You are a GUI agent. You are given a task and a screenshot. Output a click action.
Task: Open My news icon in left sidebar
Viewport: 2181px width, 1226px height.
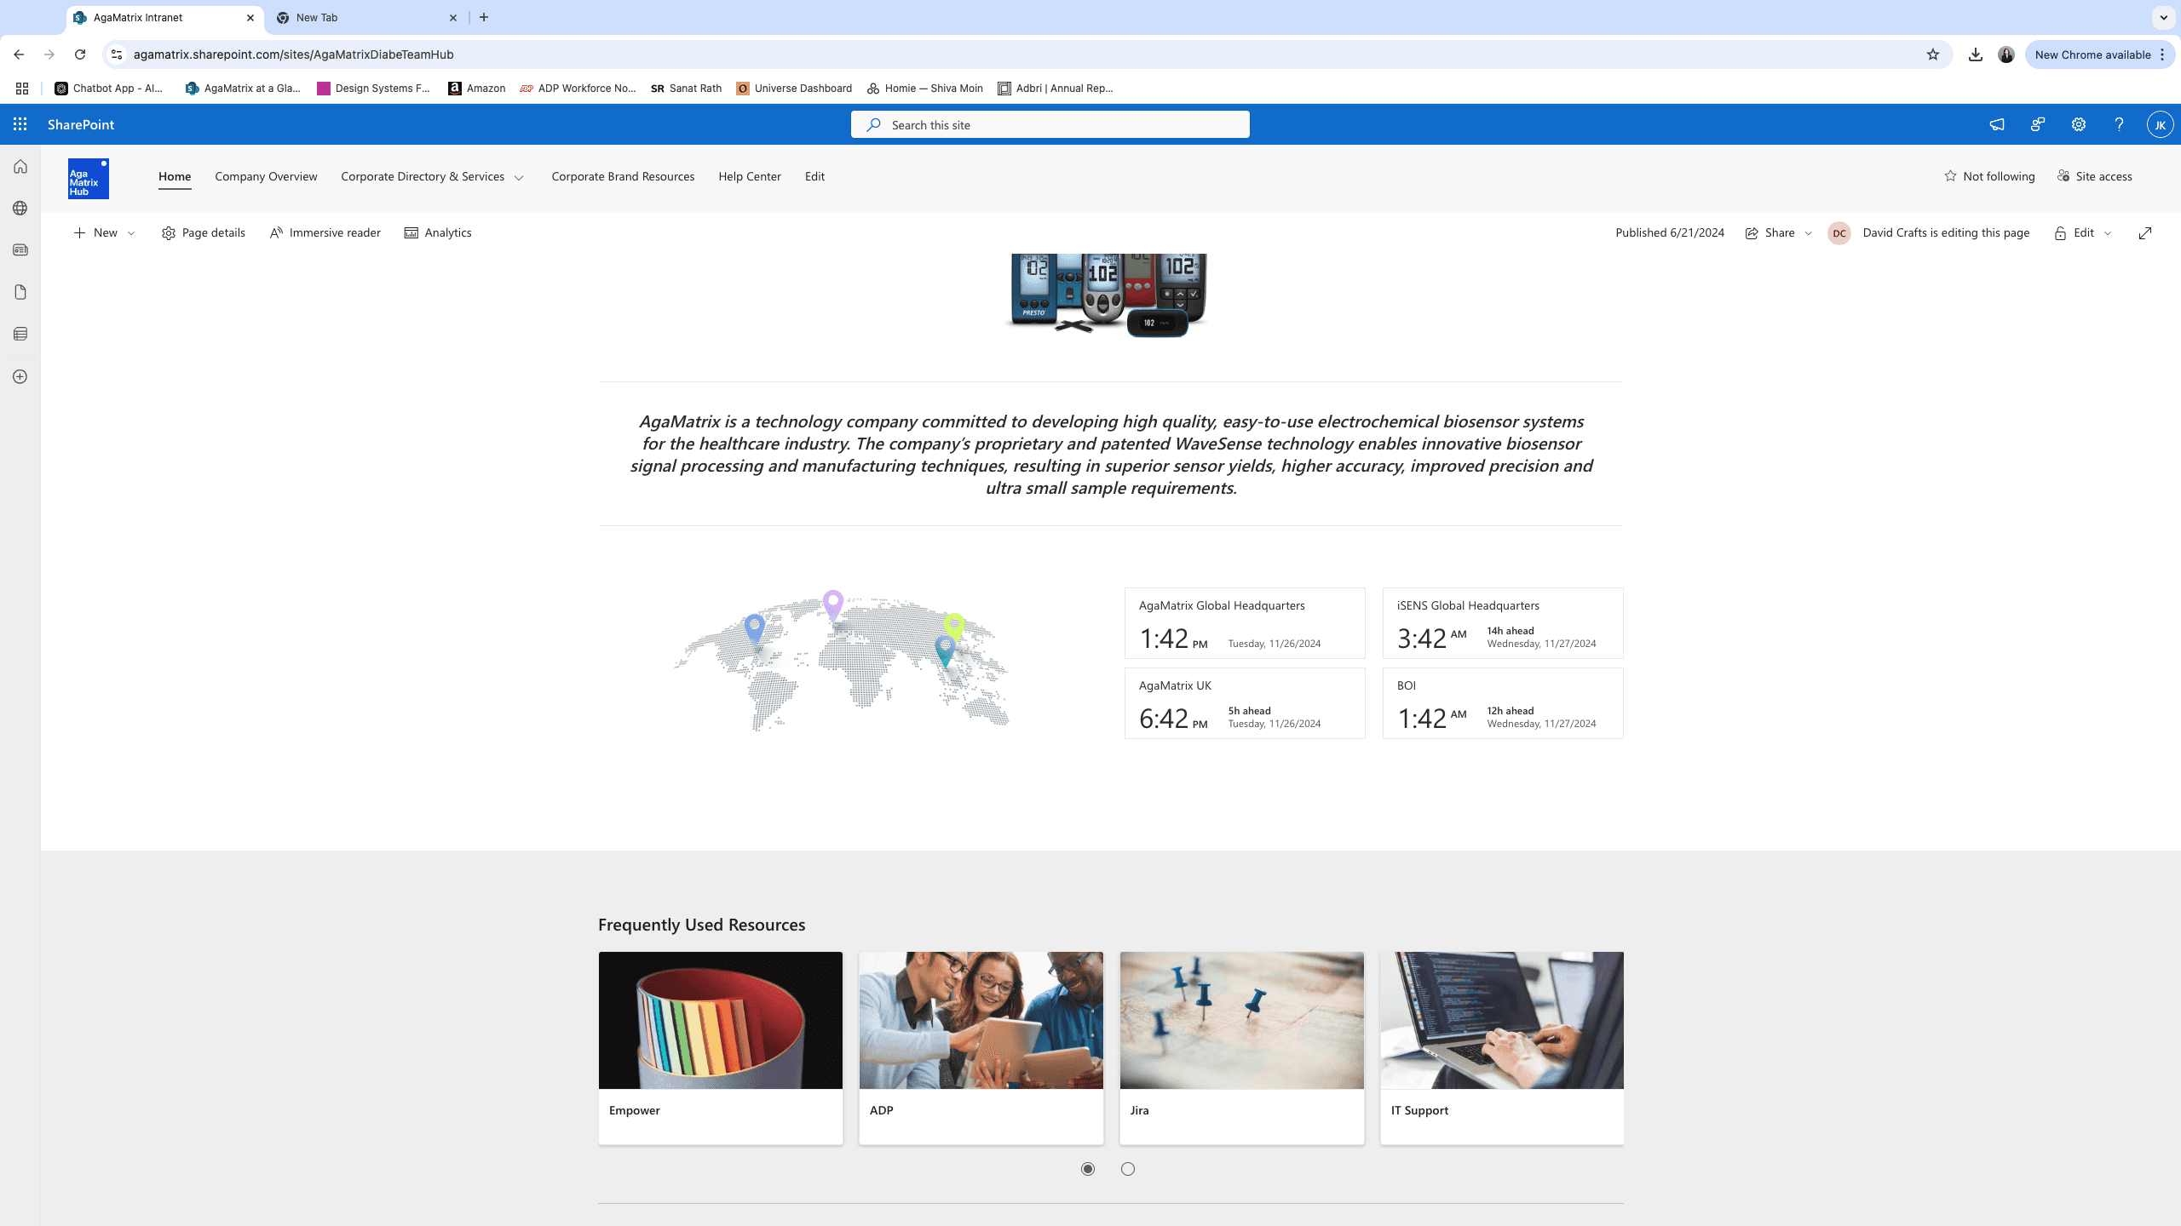click(x=20, y=250)
